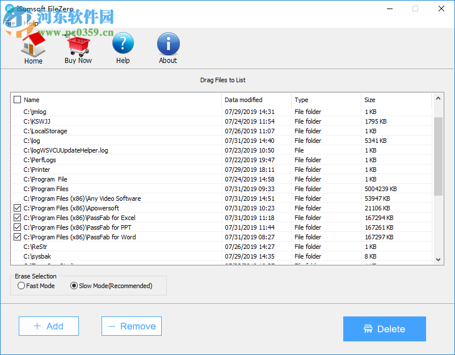Click the scrollbar down arrow in the file list
455x355 pixels.
point(438,260)
